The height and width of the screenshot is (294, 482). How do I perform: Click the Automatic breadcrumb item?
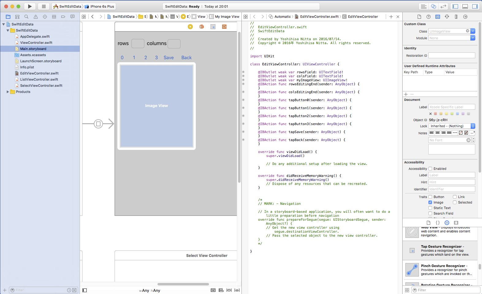click(282, 17)
